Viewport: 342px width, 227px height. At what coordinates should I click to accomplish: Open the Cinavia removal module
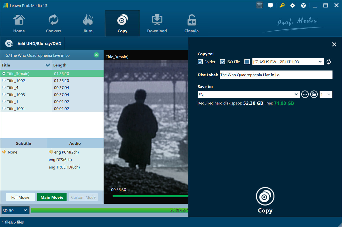(x=191, y=23)
